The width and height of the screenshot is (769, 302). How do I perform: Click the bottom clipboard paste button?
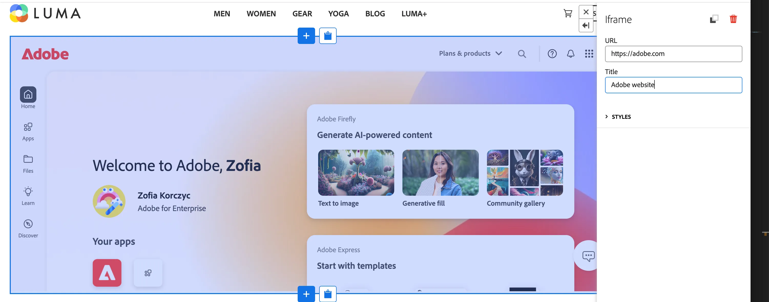click(x=327, y=294)
